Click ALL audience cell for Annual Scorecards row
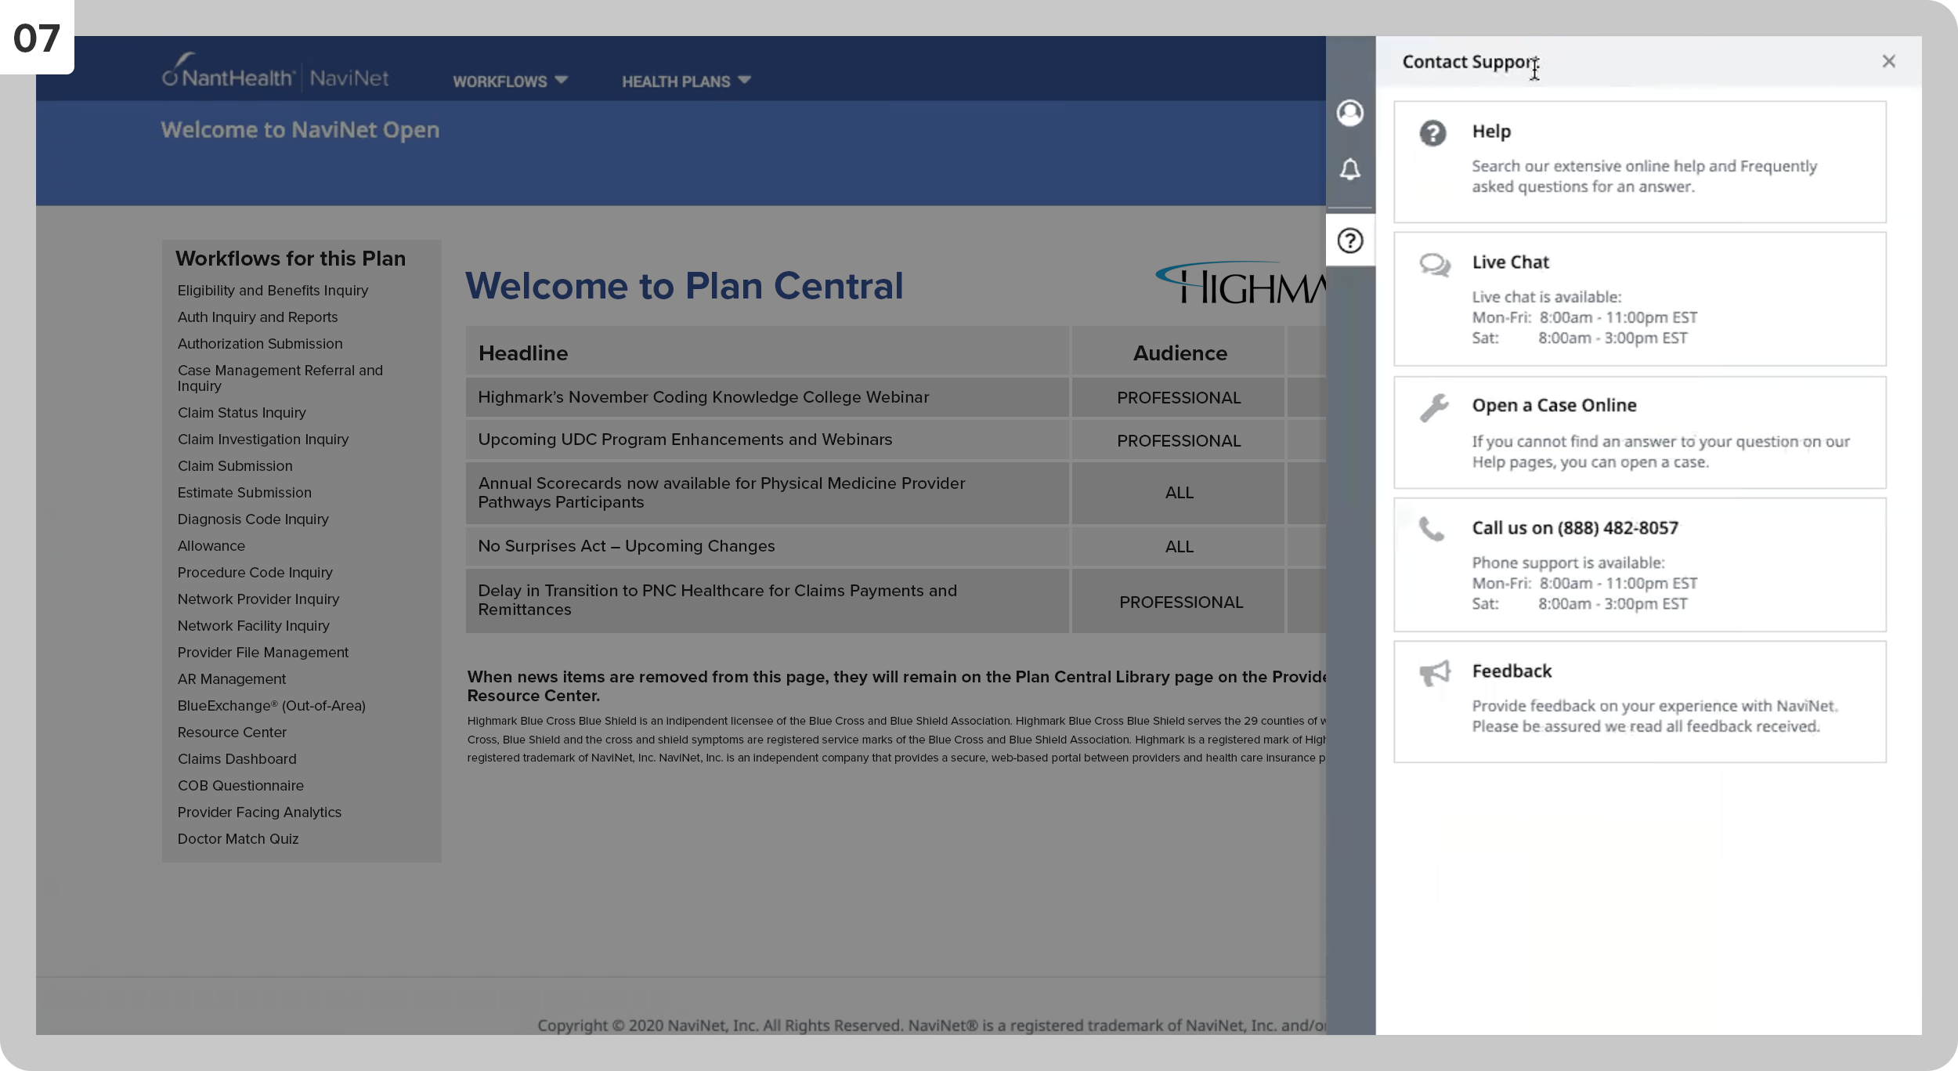Viewport: 1958px width, 1071px height. (1179, 492)
